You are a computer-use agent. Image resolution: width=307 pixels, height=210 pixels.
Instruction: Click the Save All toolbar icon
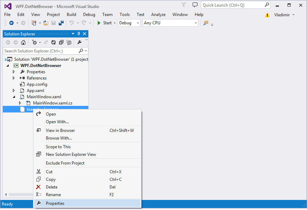pos(61,23)
